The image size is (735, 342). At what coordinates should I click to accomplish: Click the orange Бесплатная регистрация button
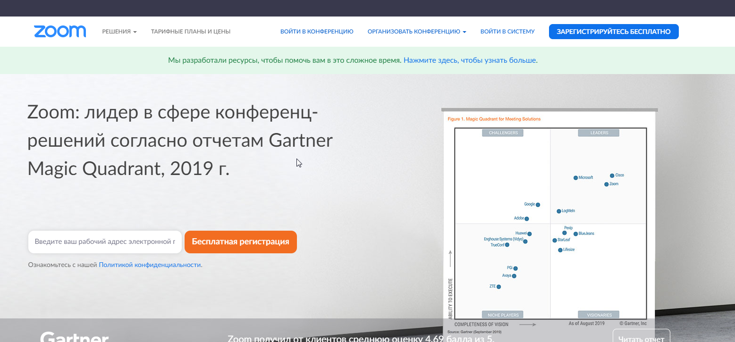point(241,242)
